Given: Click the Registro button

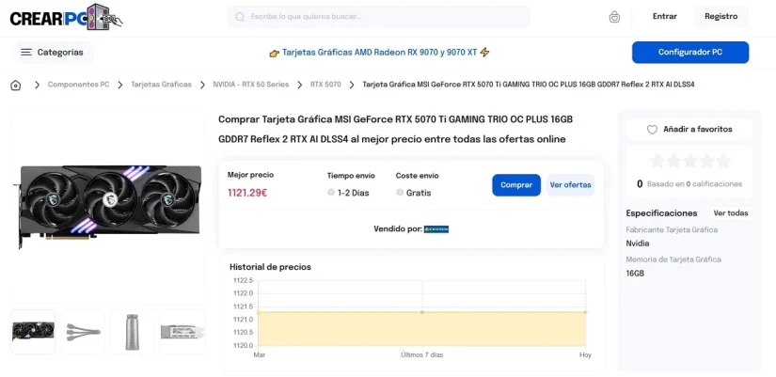Looking at the screenshot, I should click(x=721, y=16).
